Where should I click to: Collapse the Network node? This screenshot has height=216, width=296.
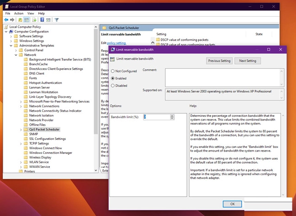coord(16,55)
